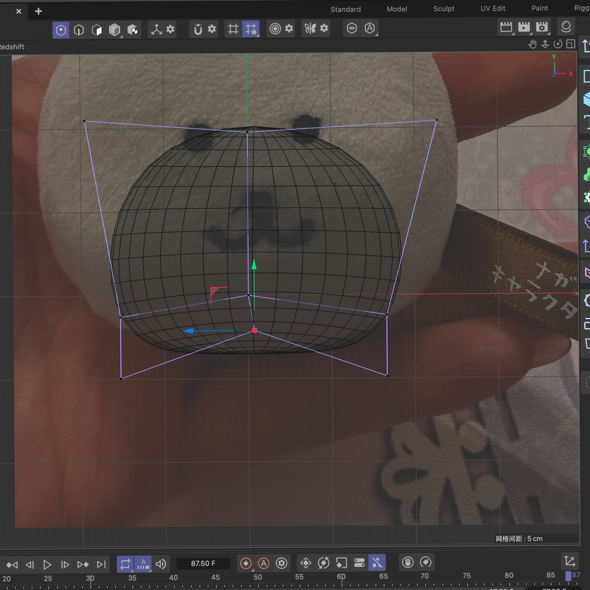Open symmetry settings gear
590x590 pixels.
click(324, 28)
